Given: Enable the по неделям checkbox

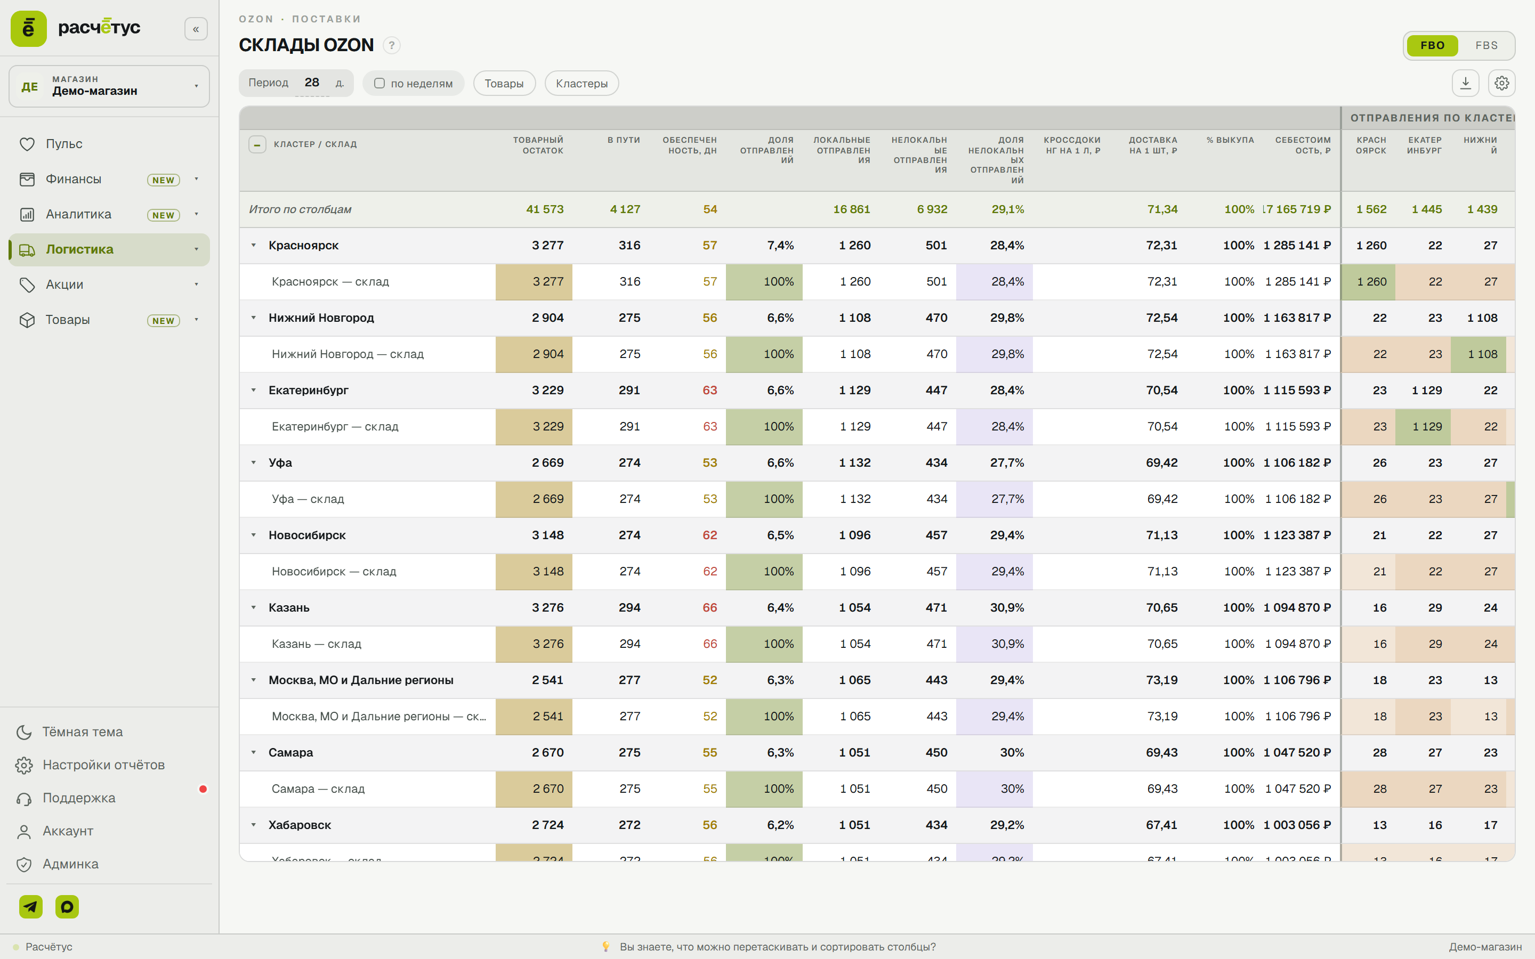Looking at the screenshot, I should coord(379,83).
